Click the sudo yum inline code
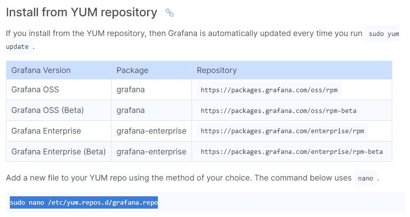Screen dimensions: 410x217 coord(382,34)
